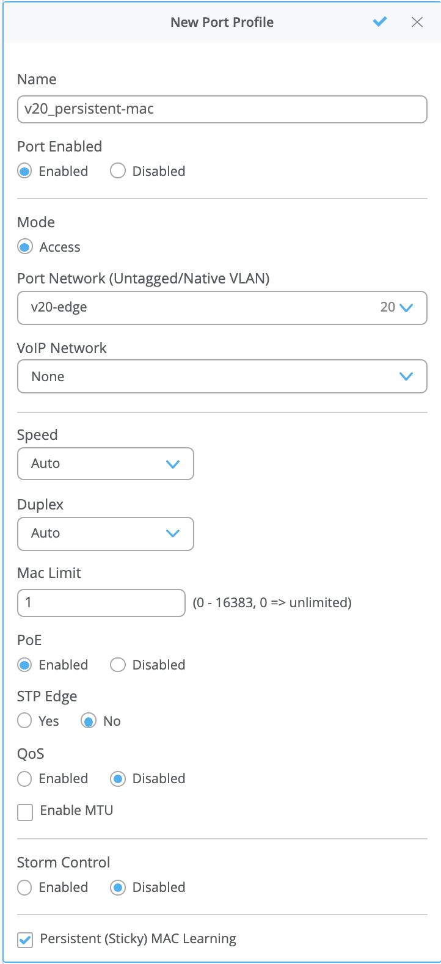Check the Enable MTU checkbox
441x964 pixels.
(x=25, y=812)
